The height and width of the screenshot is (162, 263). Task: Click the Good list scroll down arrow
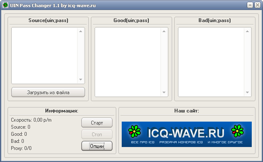[164, 92]
